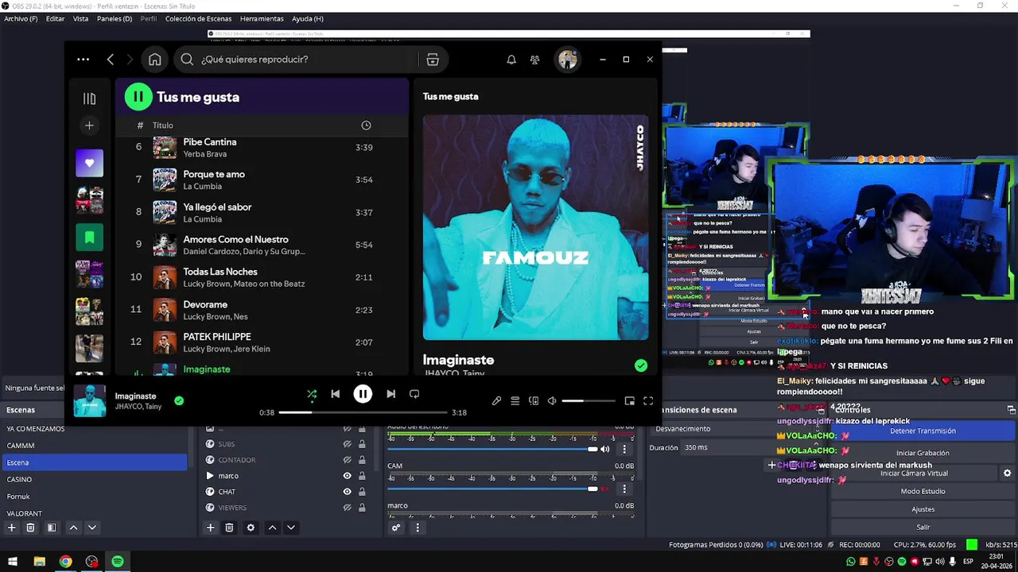This screenshot has height=572, width=1018.
Task: Go to the previous Spotify track
Action: point(335,394)
